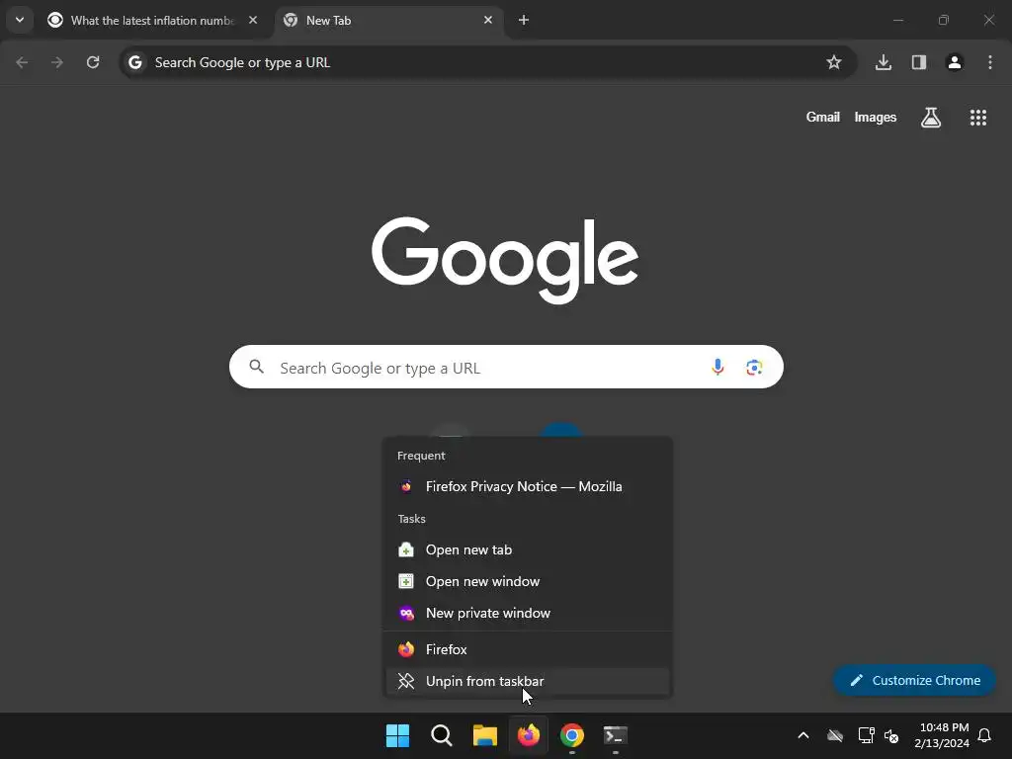The height and width of the screenshot is (759, 1012).
Task: Switch to the inflation numbers tab
Action: click(153, 21)
